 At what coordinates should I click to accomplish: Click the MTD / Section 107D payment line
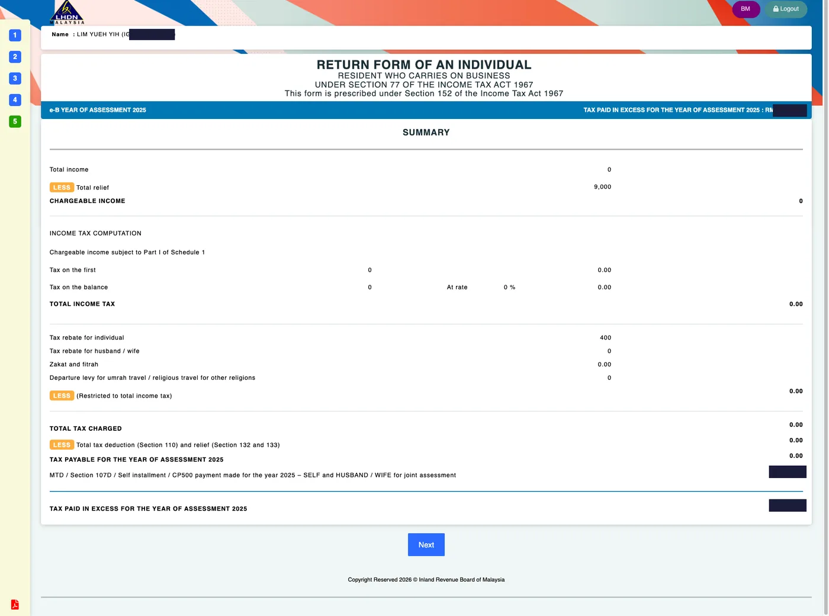click(x=253, y=475)
